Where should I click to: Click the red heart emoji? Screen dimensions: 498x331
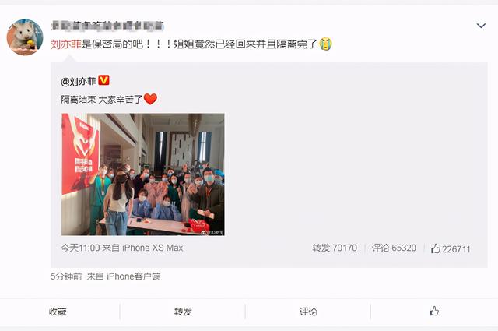tap(150, 99)
